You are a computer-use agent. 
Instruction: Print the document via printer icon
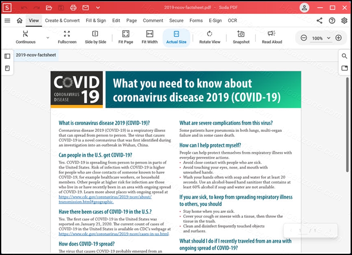pyautogui.click(x=73, y=8)
